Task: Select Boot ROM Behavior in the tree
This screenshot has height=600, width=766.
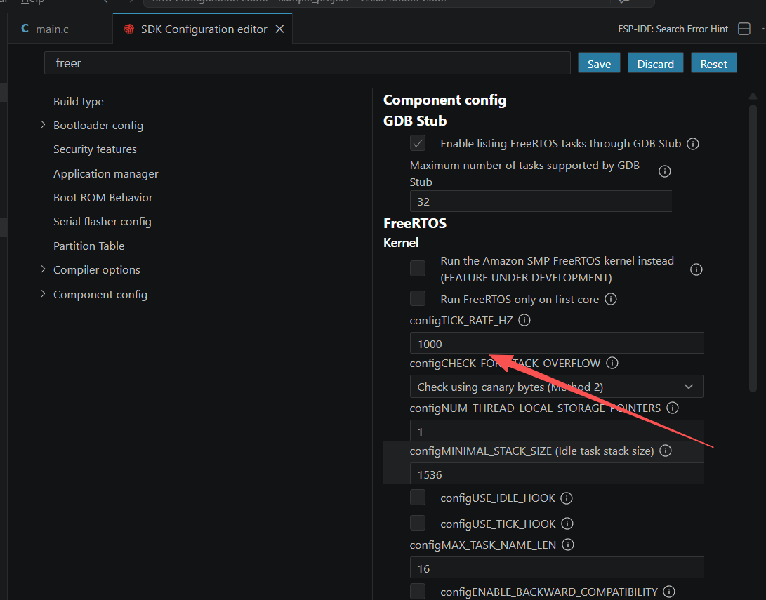Action: pyautogui.click(x=103, y=197)
